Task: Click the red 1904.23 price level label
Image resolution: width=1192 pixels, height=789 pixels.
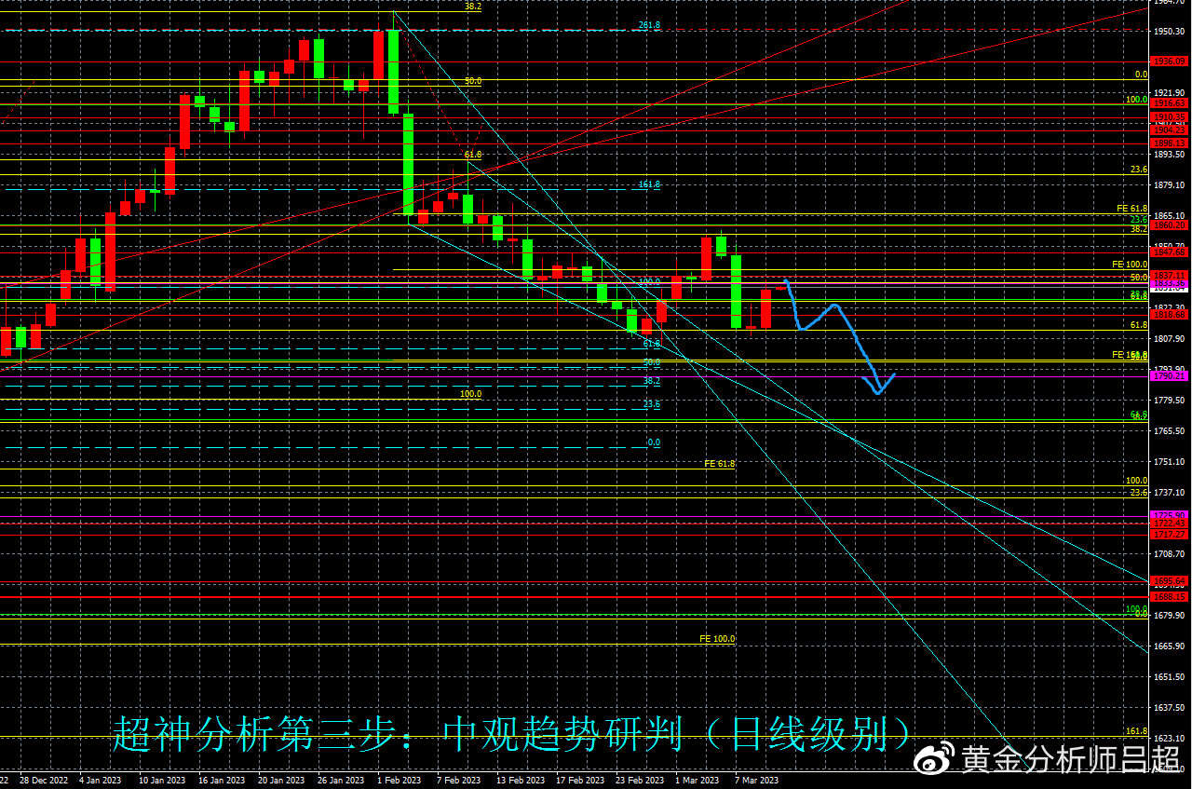Action: (x=1169, y=130)
